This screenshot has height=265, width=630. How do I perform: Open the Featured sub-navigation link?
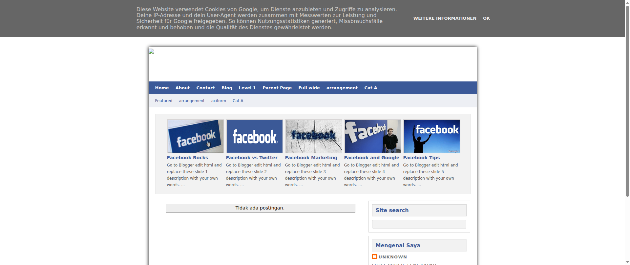click(163, 101)
